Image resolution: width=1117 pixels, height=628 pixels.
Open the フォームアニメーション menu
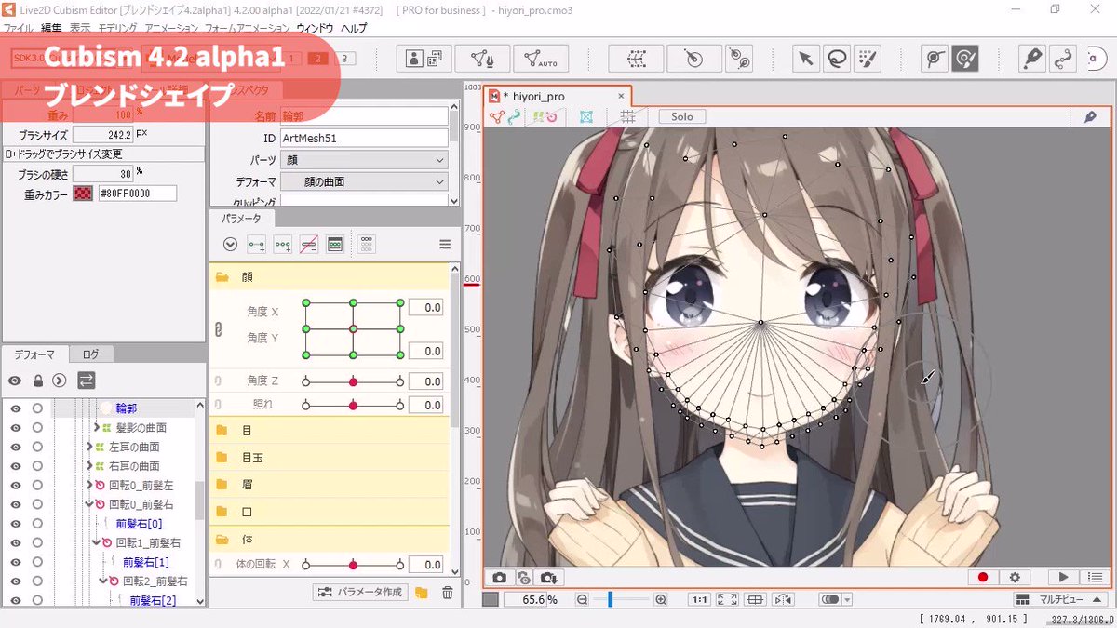tap(247, 29)
